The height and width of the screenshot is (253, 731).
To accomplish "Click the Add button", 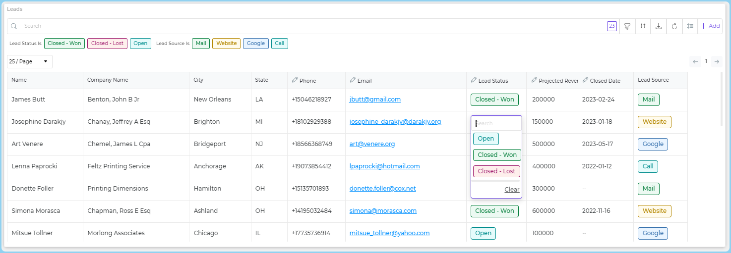I will tap(710, 26).
